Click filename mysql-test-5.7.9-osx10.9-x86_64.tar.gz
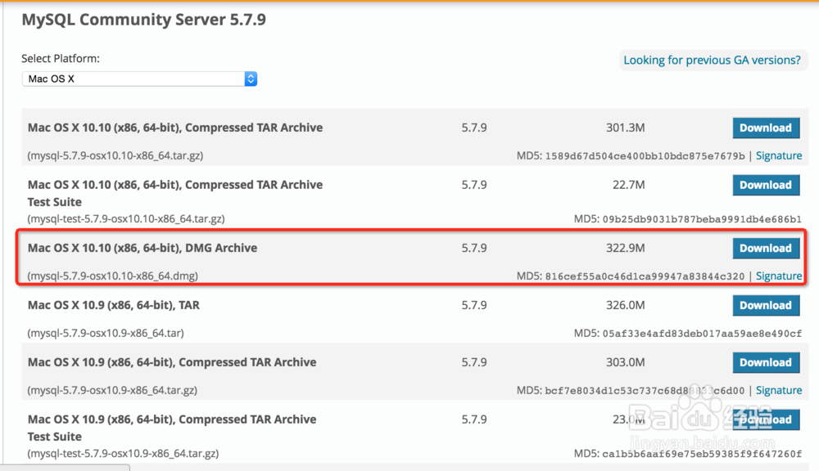 [x=123, y=453]
